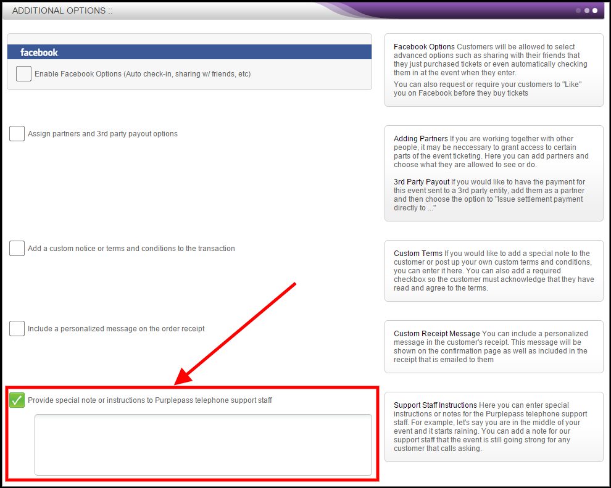
Task: Check Assign partners and 3rd party payout options
Action: [x=17, y=133]
